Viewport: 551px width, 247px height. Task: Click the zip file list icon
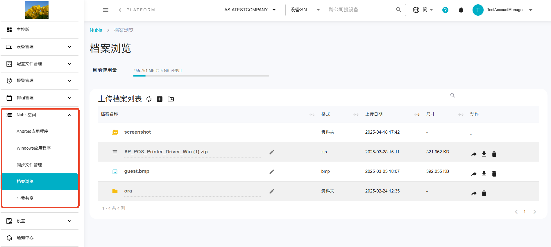[115, 152]
